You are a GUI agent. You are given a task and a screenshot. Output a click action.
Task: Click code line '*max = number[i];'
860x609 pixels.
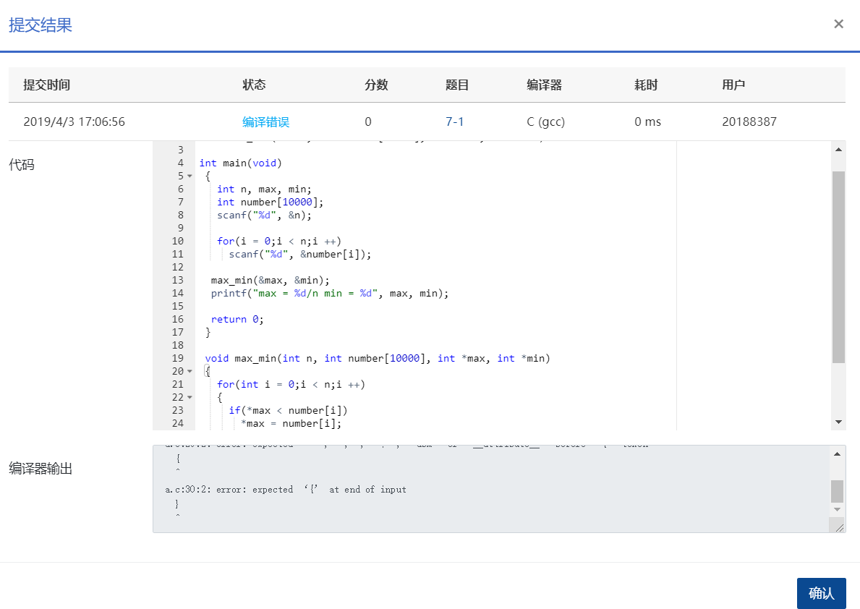291,424
